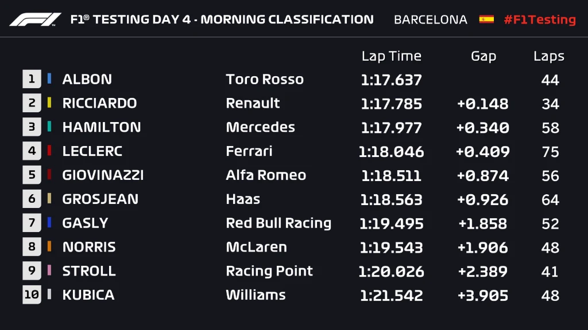Click the position 3 badge
Image resolution: width=588 pixels, height=330 pixels.
tap(32, 127)
